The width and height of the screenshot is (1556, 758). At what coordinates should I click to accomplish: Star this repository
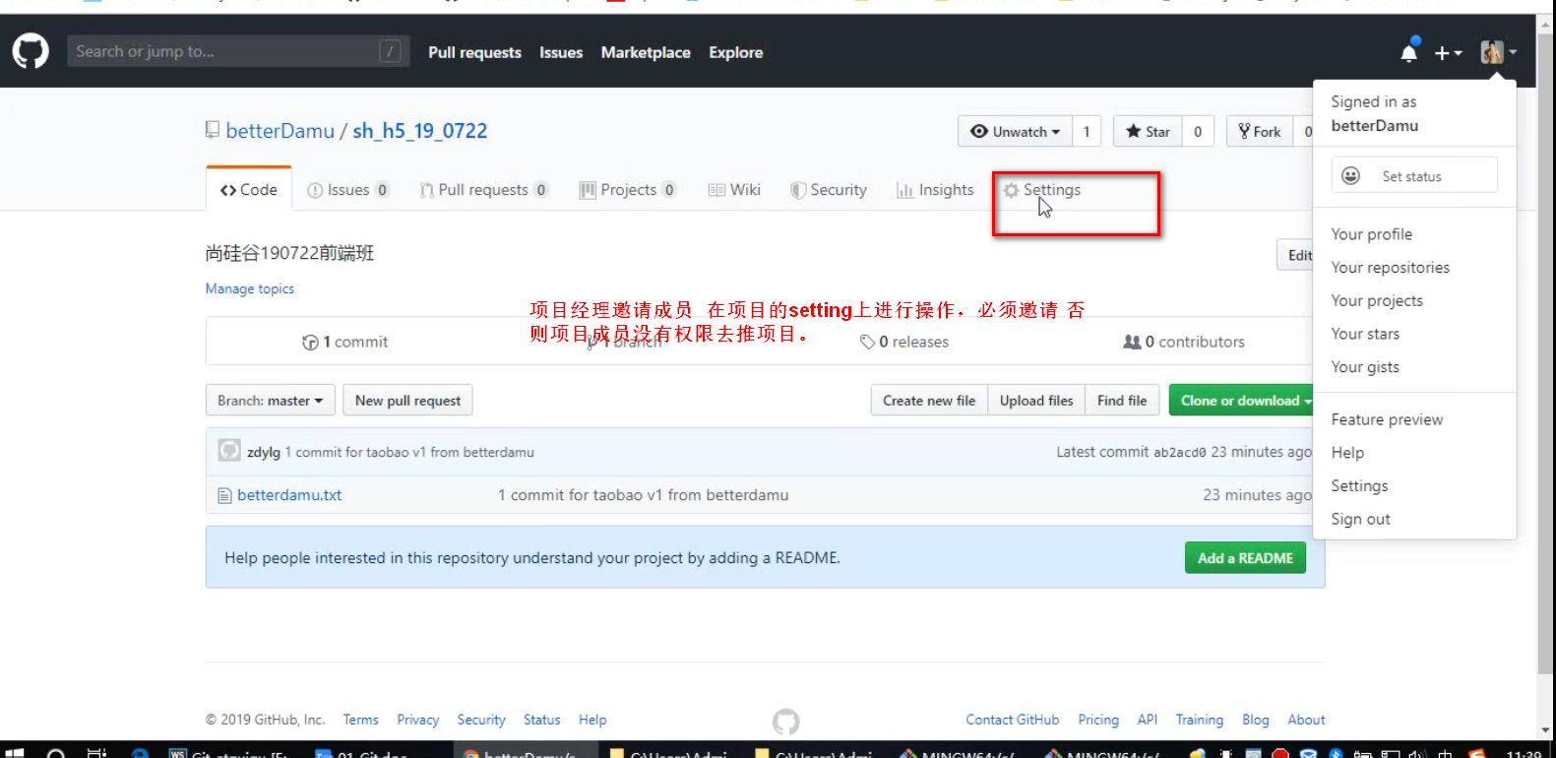(x=1148, y=131)
